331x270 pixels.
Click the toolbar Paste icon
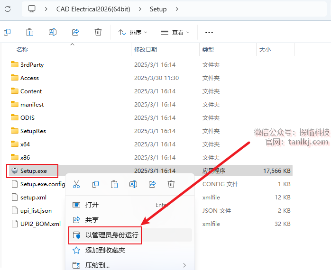click(x=30, y=32)
